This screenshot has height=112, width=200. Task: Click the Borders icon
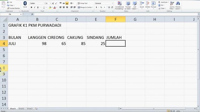coord(44,7)
